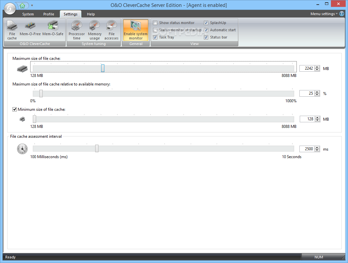Open Processor time system tuning
This screenshot has width=348, height=263.
(76, 30)
